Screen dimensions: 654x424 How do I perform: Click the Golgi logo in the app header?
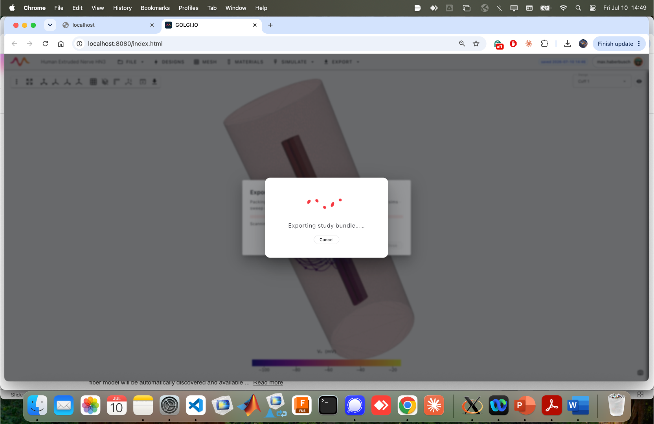(20, 62)
